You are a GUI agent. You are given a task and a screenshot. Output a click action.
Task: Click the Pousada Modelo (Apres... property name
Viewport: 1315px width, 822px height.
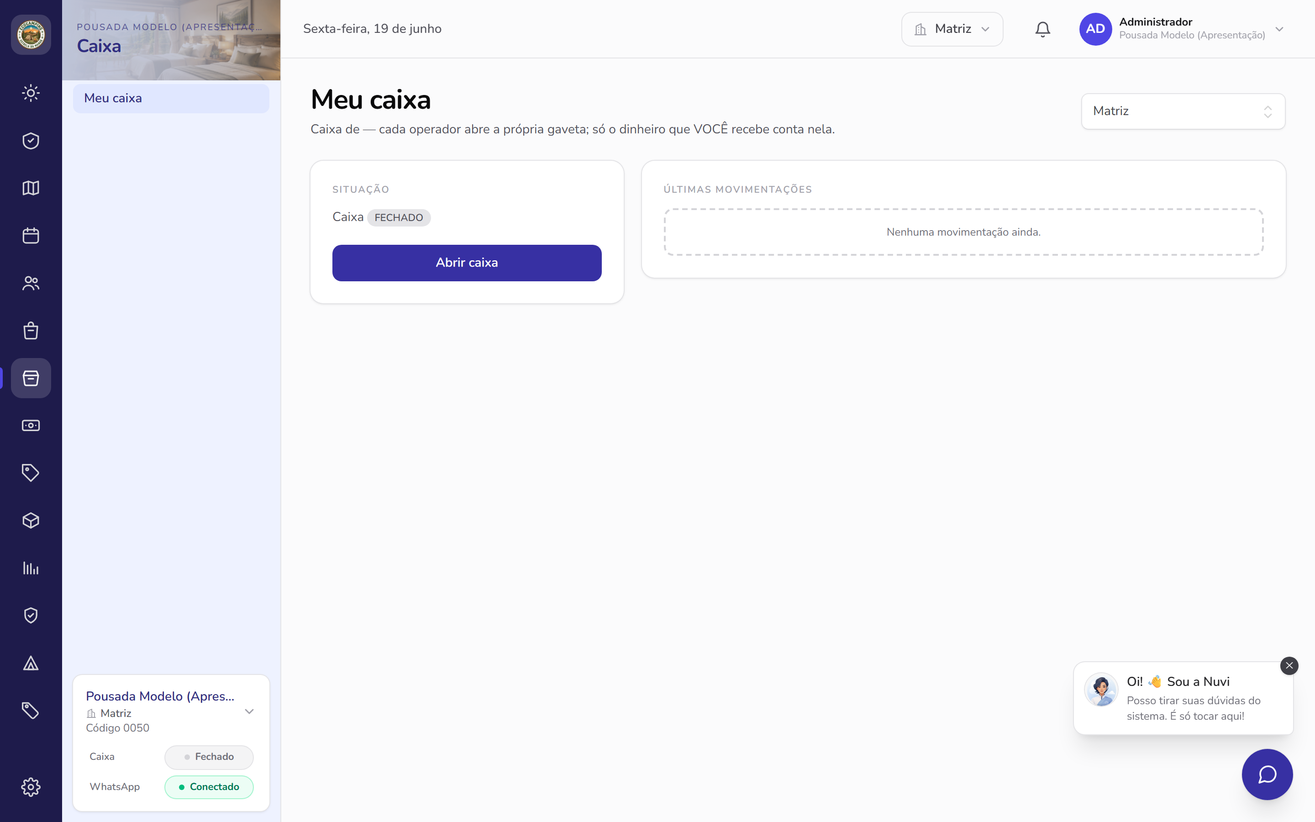pos(160,696)
